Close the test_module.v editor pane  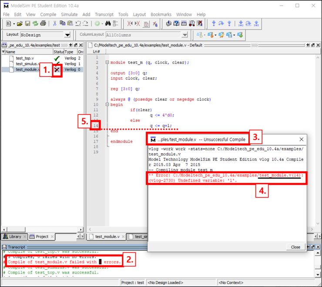pos(318,45)
